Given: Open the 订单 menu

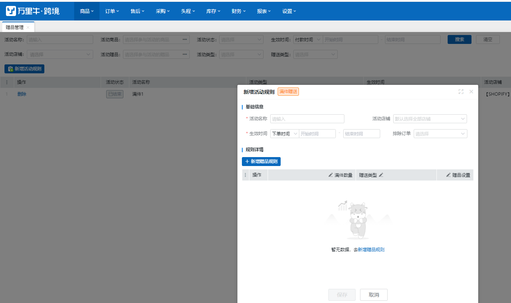Looking at the screenshot, I should [112, 11].
